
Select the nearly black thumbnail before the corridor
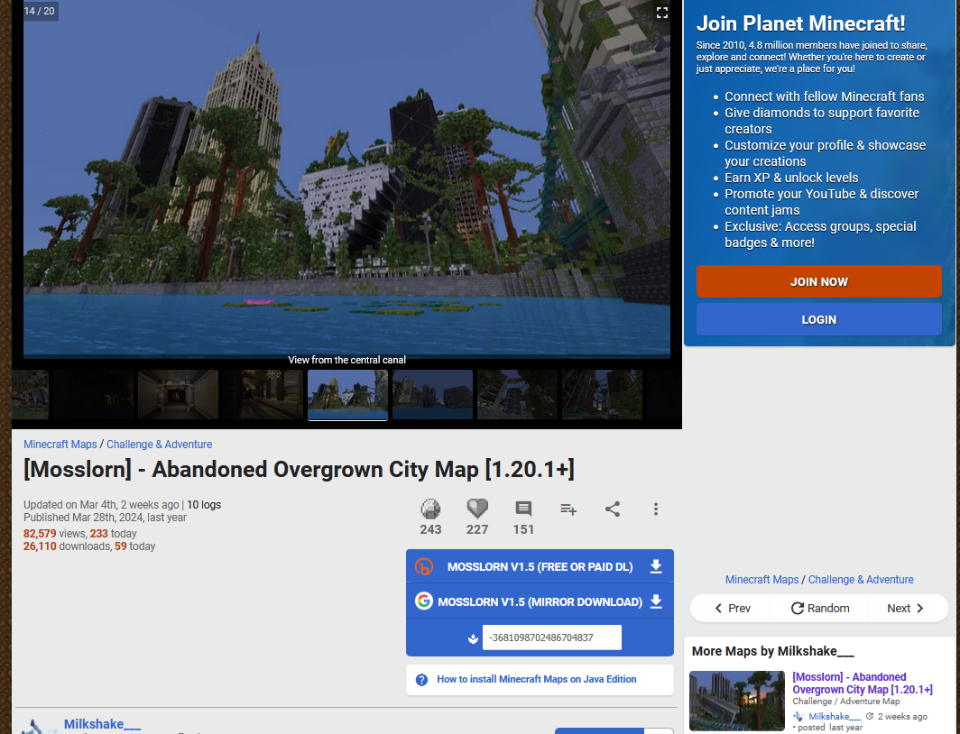[93, 395]
